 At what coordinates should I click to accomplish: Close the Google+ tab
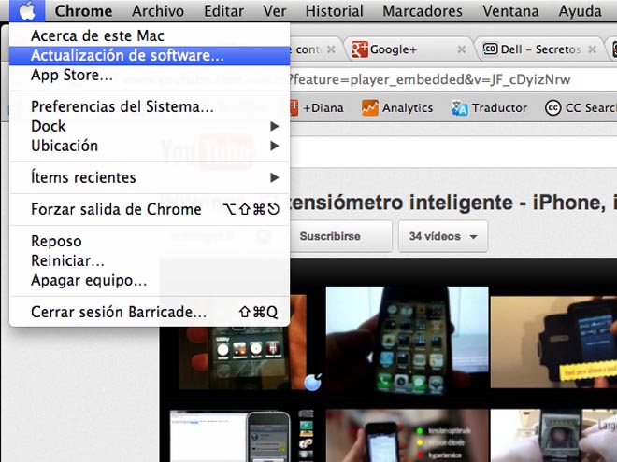point(461,49)
